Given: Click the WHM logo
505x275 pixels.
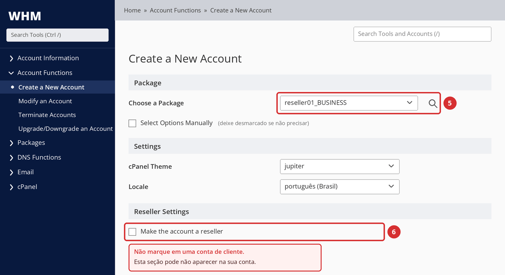Looking at the screenshot, I should pos(25,16).
